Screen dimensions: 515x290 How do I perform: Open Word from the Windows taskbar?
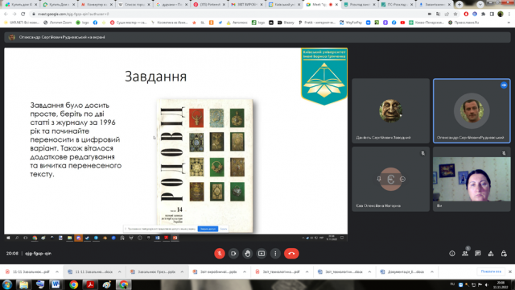[x=56, y=284]
